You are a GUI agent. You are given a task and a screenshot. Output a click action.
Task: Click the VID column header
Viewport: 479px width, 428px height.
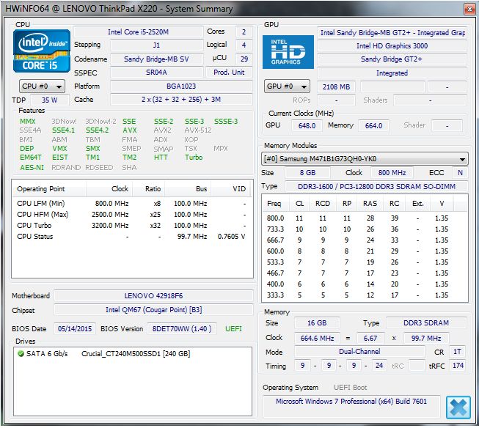coord(231,189)
